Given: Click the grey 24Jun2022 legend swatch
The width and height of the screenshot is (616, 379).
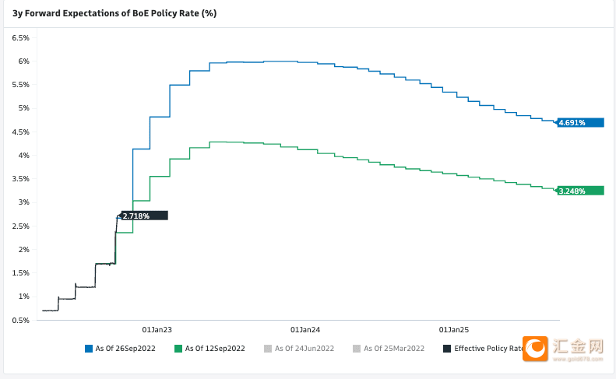Looking at the screenshot, I should (269, 349).
